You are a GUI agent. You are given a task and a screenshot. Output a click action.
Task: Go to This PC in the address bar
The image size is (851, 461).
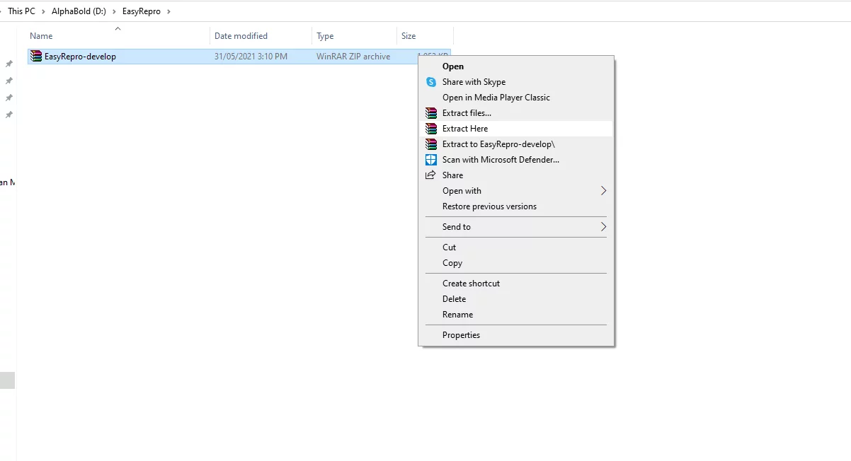[21, 11]
